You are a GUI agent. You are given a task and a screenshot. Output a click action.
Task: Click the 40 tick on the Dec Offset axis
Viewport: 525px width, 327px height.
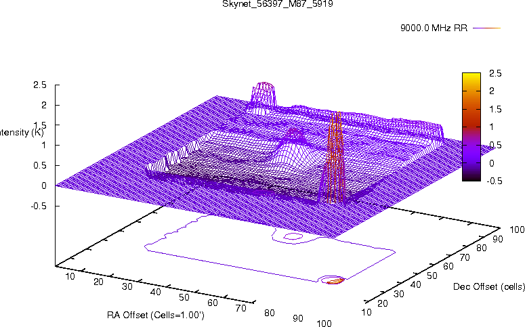(415, 284)
